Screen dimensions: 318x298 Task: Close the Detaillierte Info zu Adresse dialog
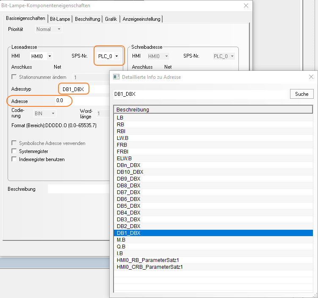tap(311, 77)
